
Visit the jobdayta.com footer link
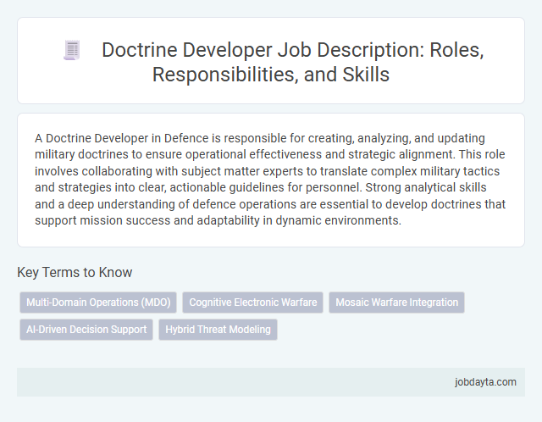[x=485, y=382]
